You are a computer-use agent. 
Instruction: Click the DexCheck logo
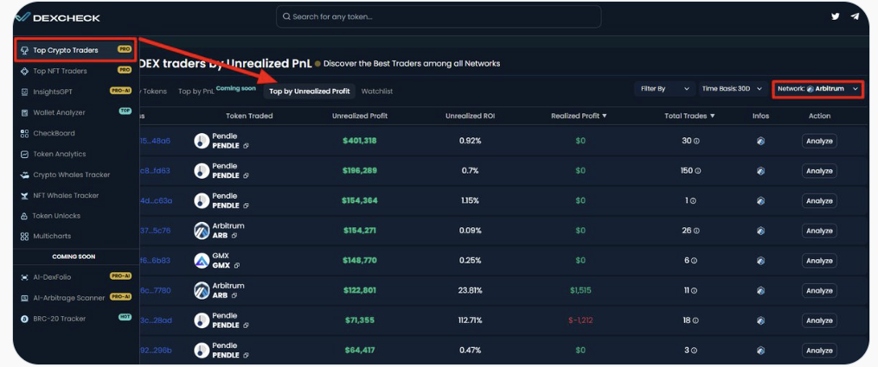tap(57, 17)
